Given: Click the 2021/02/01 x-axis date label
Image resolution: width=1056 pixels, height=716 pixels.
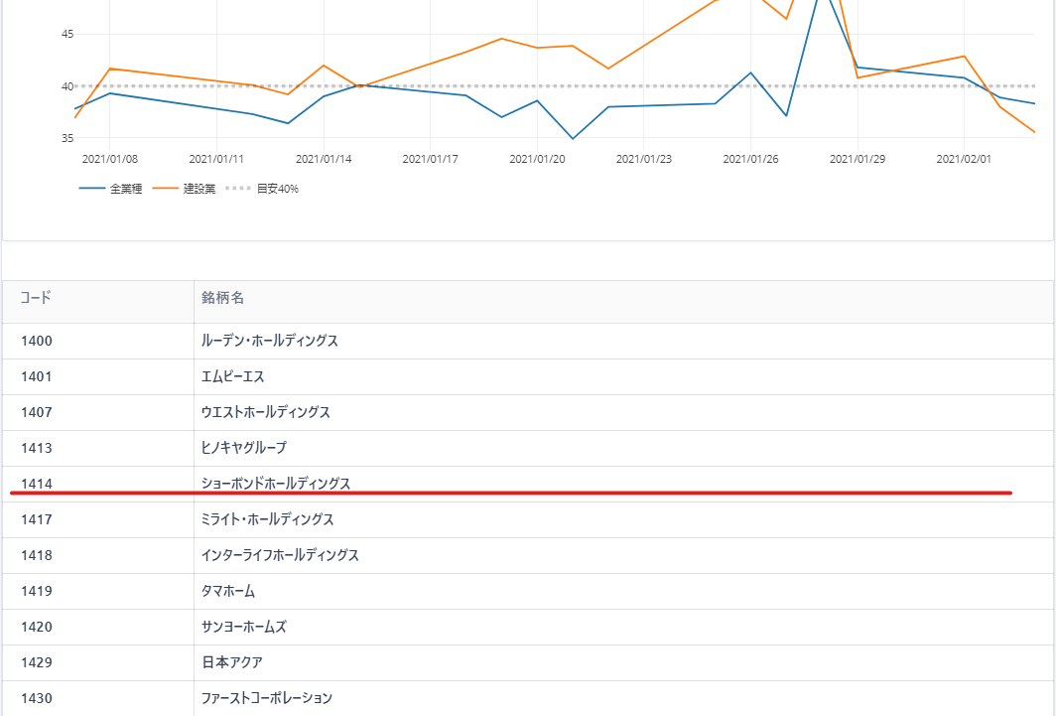Looking at the screenshot, I should pyautogui.click(x=964, y=158).
